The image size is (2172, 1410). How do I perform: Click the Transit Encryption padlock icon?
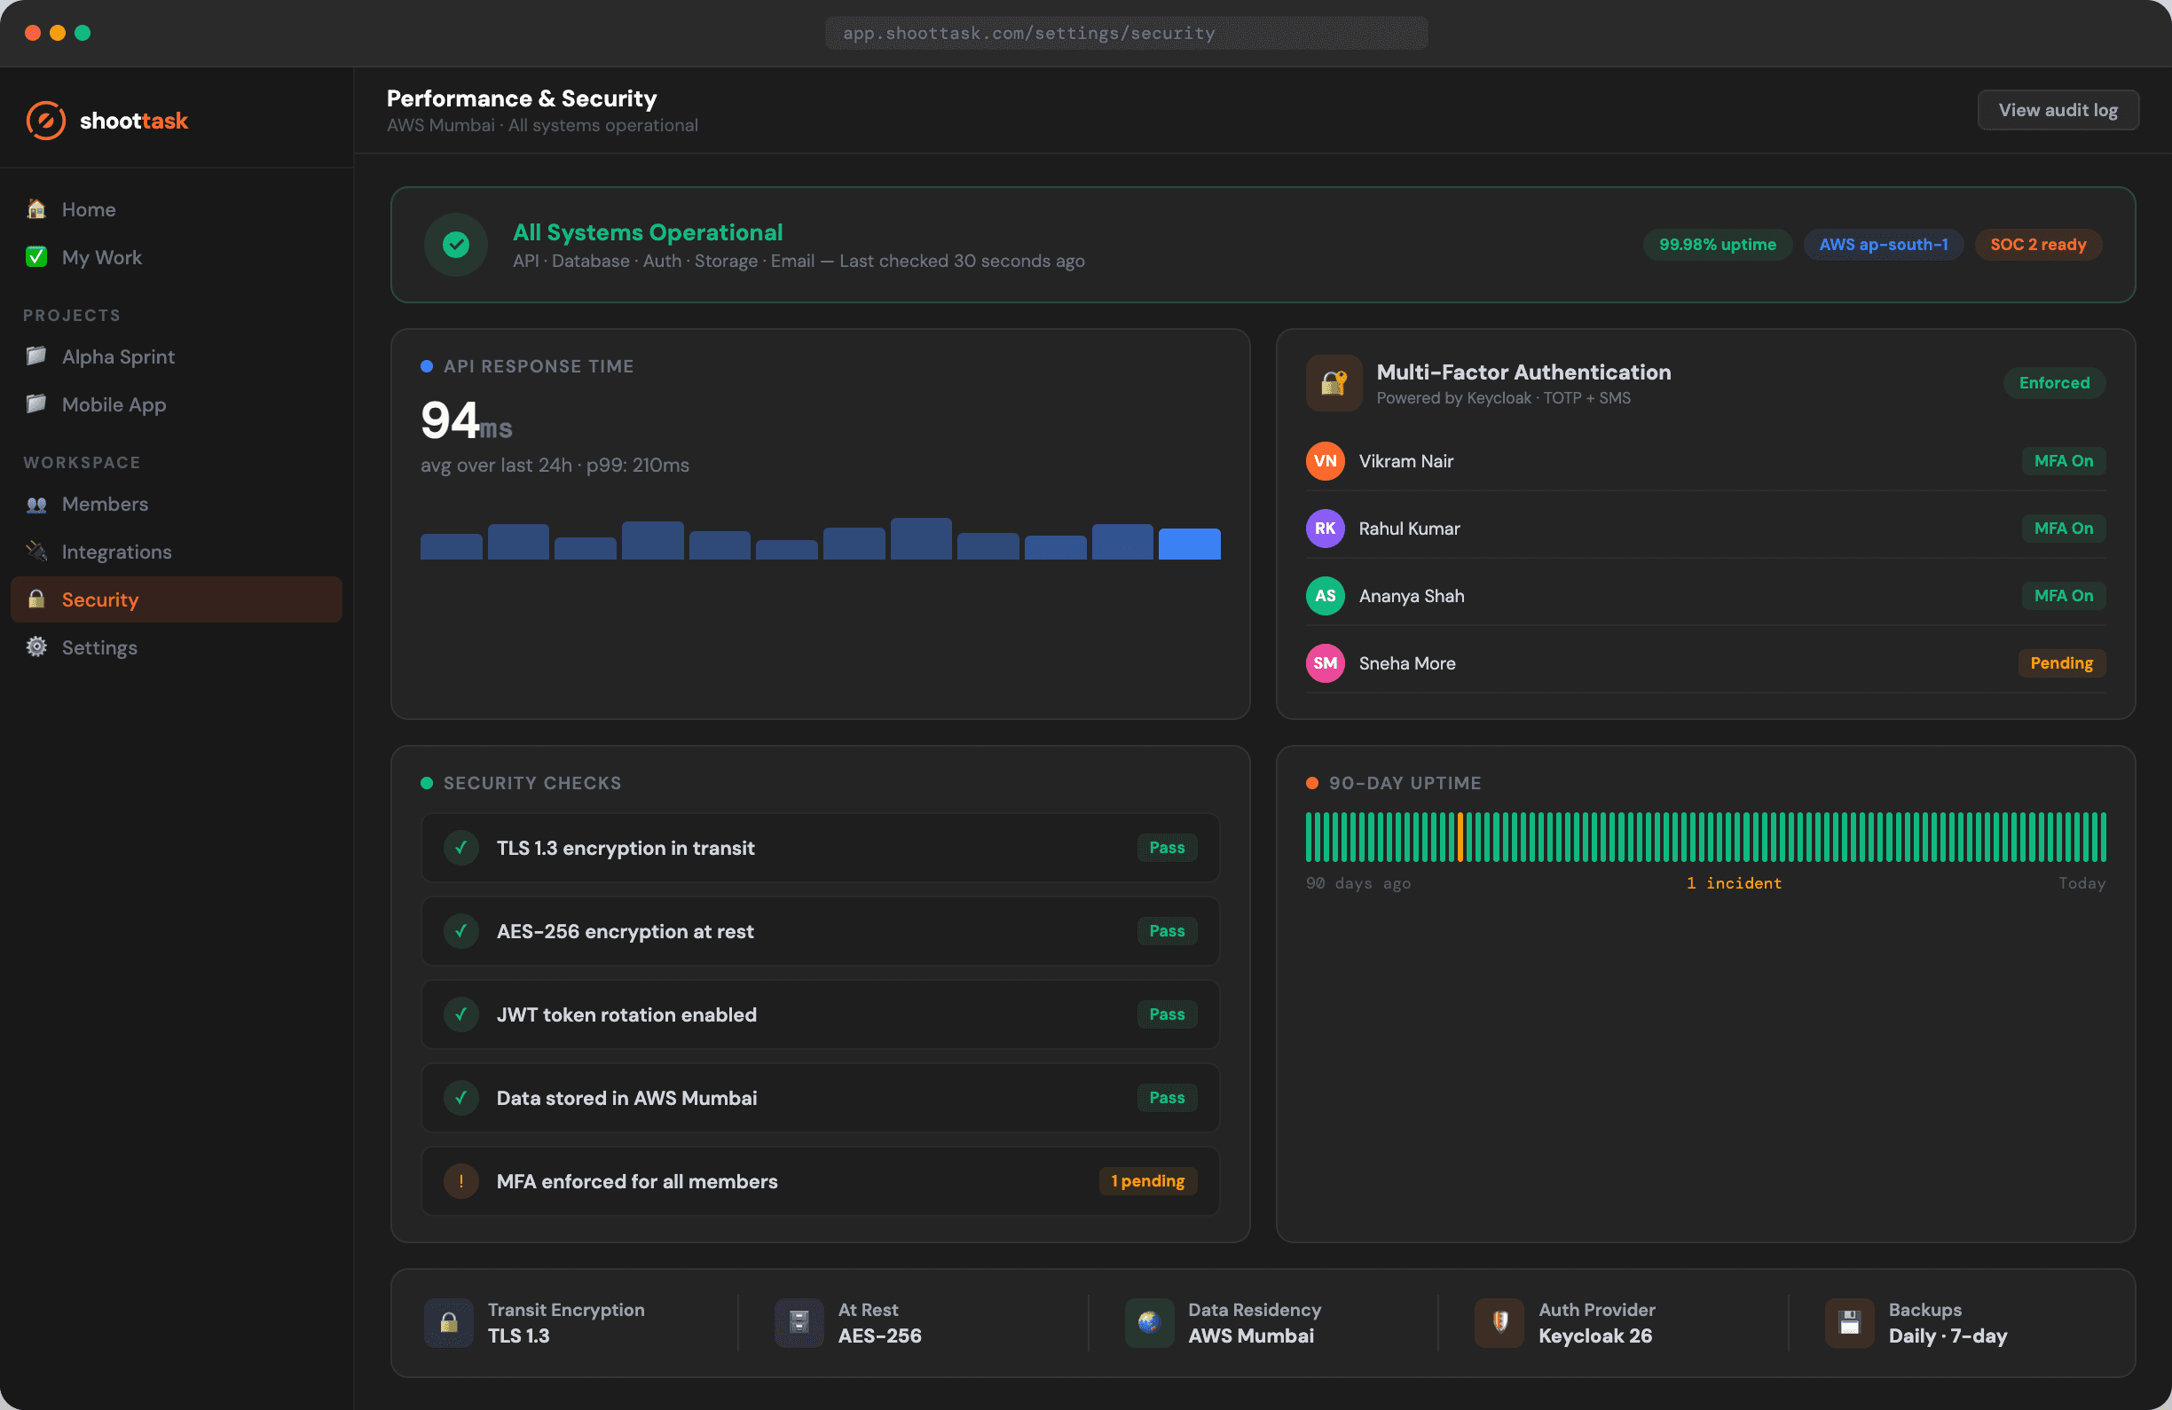(449, 1322)
